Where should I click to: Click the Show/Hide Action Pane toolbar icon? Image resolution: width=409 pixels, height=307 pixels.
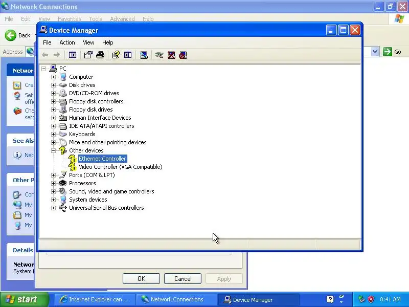tap(128, 55)
